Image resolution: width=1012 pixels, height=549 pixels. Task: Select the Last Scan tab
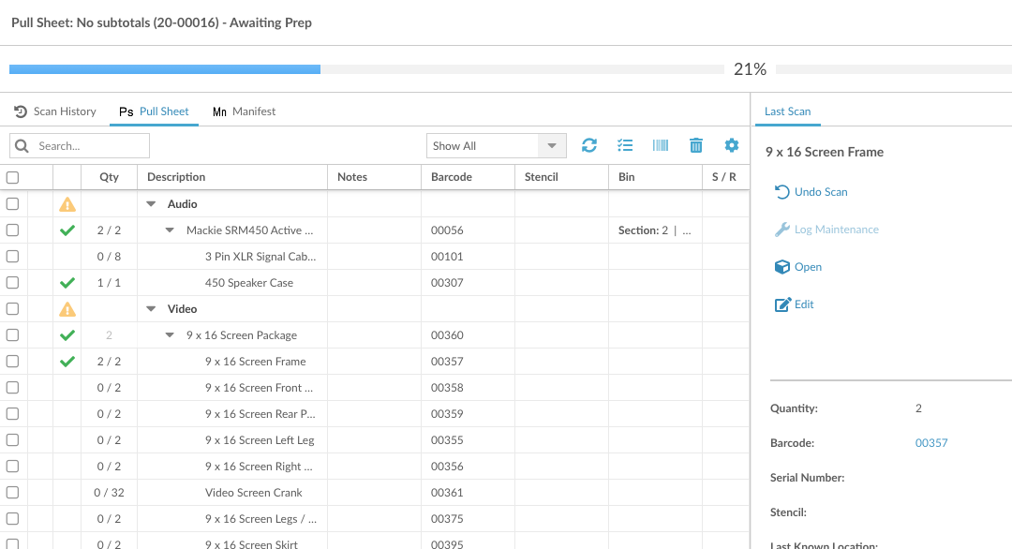click(787, 111)
